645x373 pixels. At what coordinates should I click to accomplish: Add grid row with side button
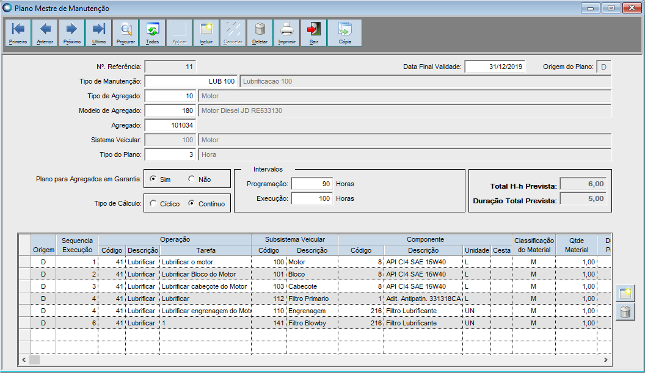(x=625, y=294)
